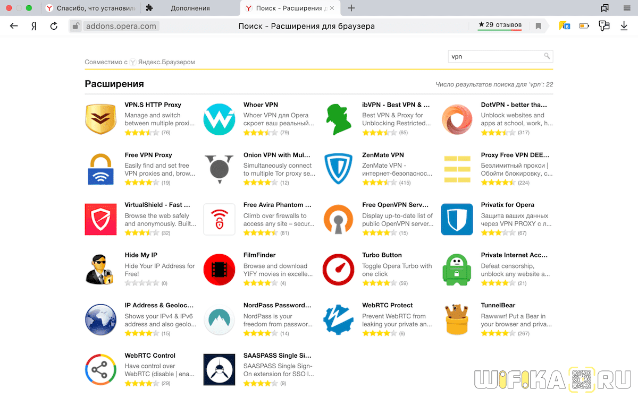Open the WebRTC Control title link
This screenshot has height=398, width=638.
[150, 356]
